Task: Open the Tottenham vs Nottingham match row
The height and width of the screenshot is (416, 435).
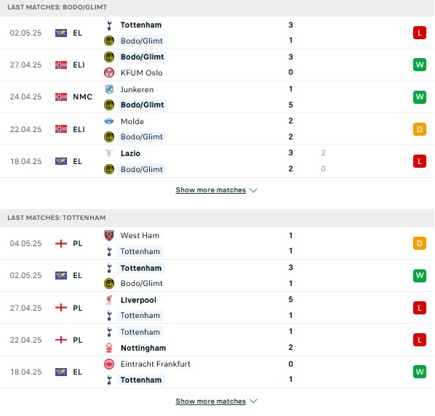Action: [x=217, y=340]
